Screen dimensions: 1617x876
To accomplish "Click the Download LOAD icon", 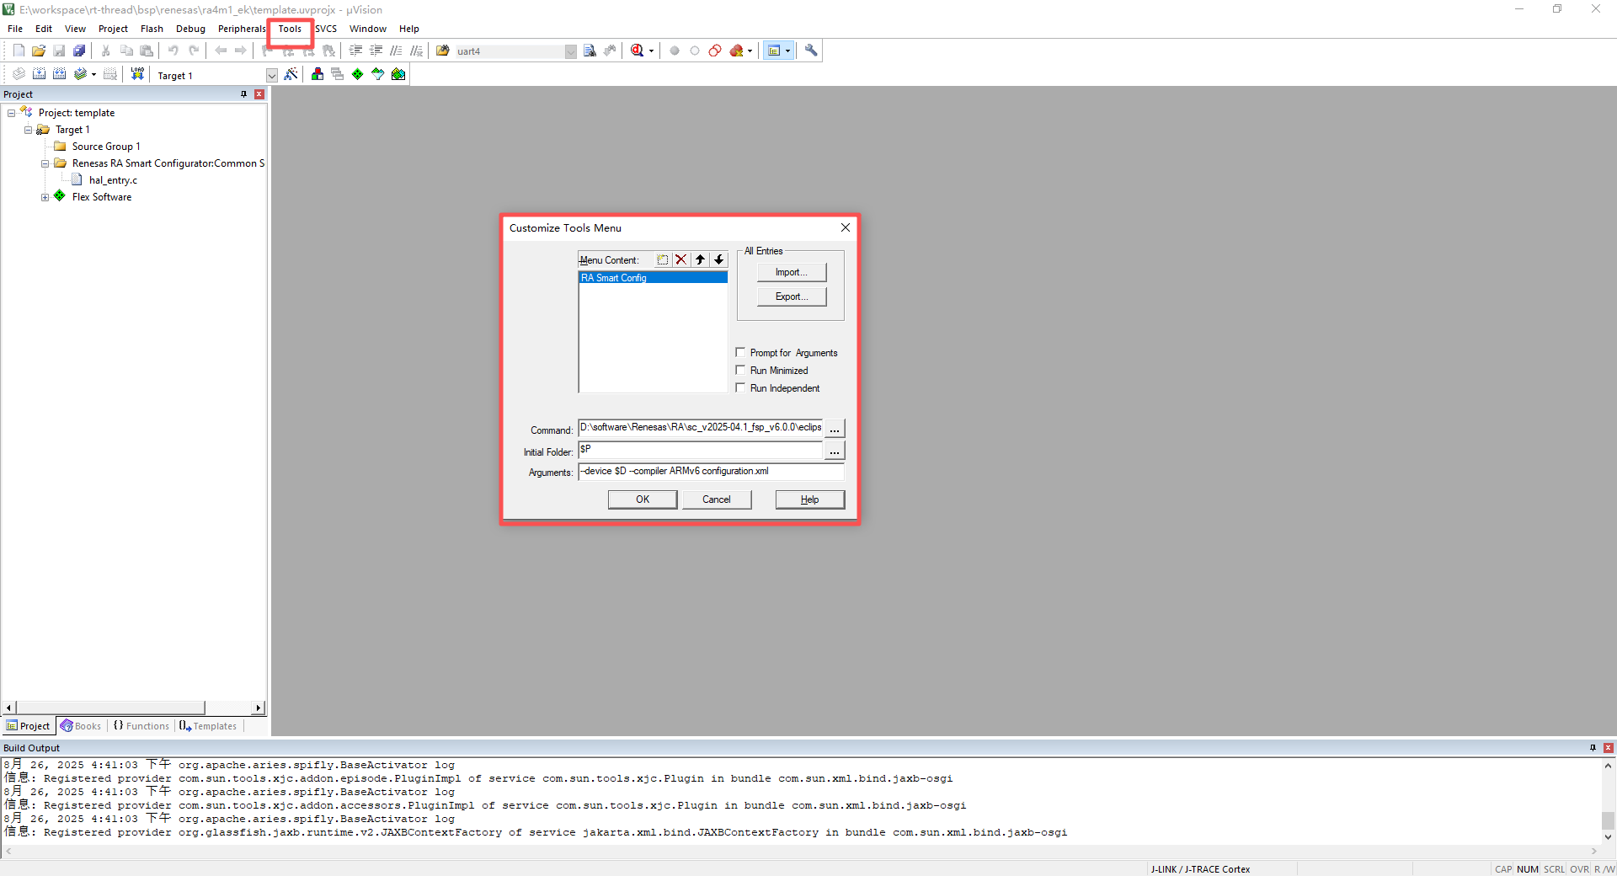I will click(137, 75).
